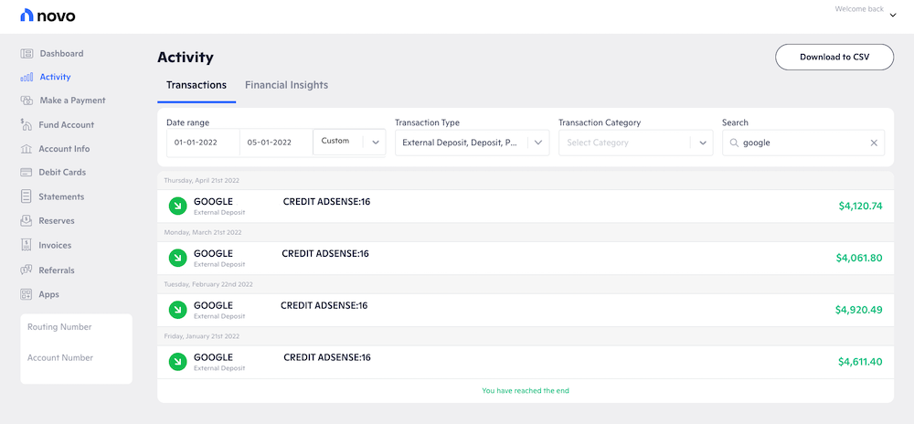Click CREDIT ADSENSE:16 in March 21st row
914x424 pixels.
(x=325, y=253)
